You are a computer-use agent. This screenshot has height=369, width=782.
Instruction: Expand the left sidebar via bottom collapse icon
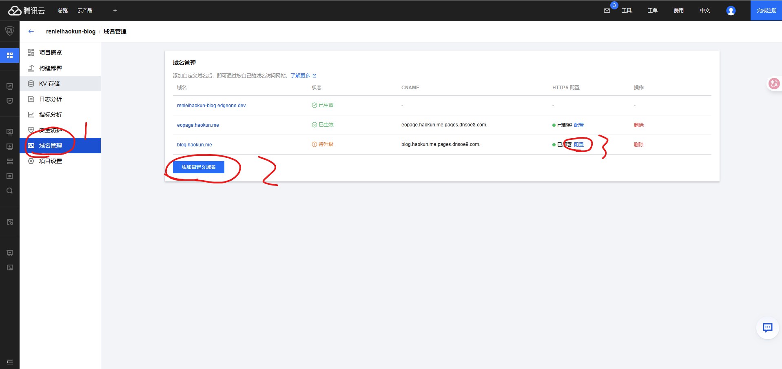pos(10,362)
